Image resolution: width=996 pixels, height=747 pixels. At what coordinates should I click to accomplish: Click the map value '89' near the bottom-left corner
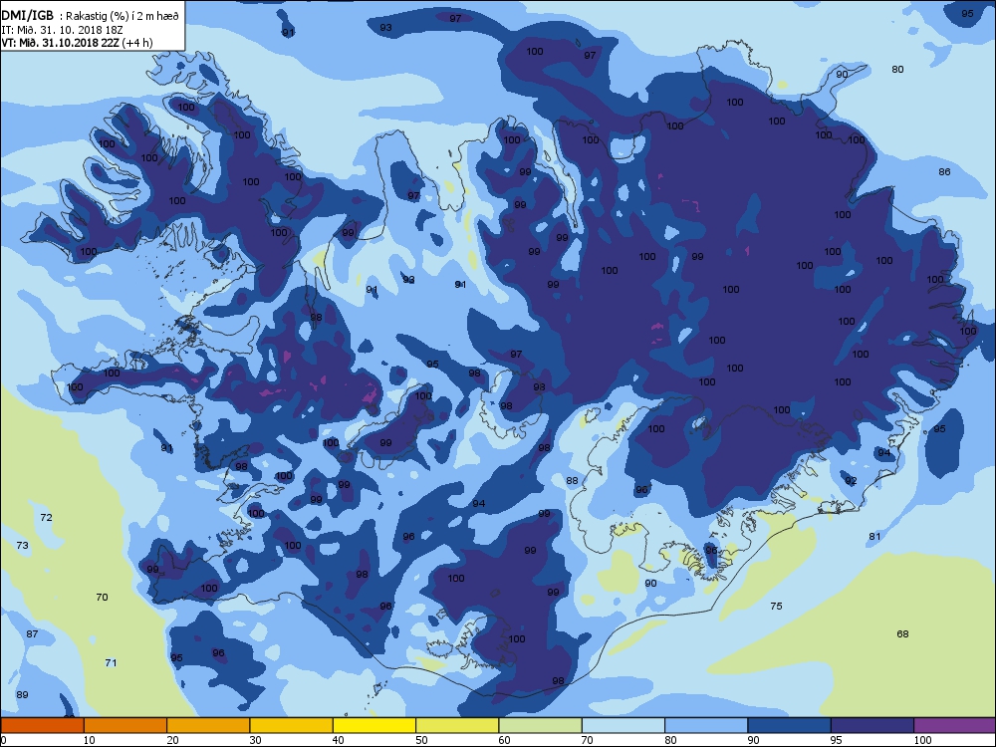click(x=22, y=695)
